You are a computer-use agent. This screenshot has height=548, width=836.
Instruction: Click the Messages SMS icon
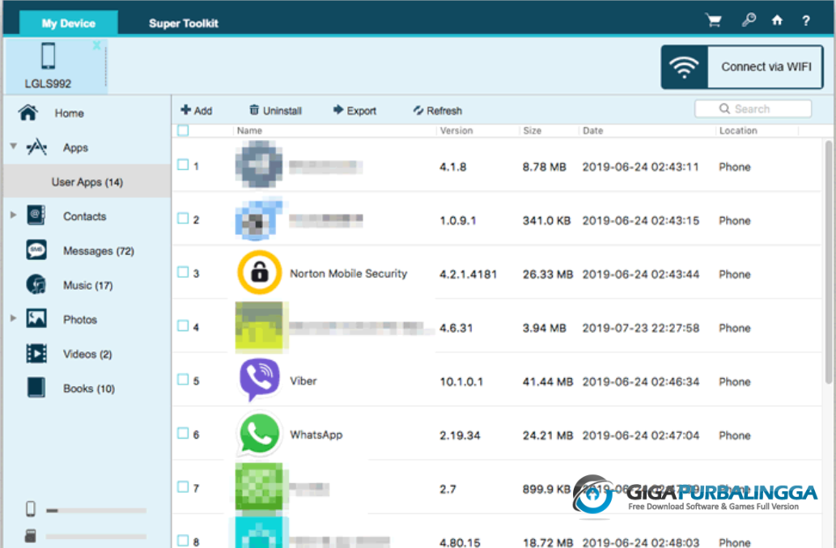click(36, 250)
